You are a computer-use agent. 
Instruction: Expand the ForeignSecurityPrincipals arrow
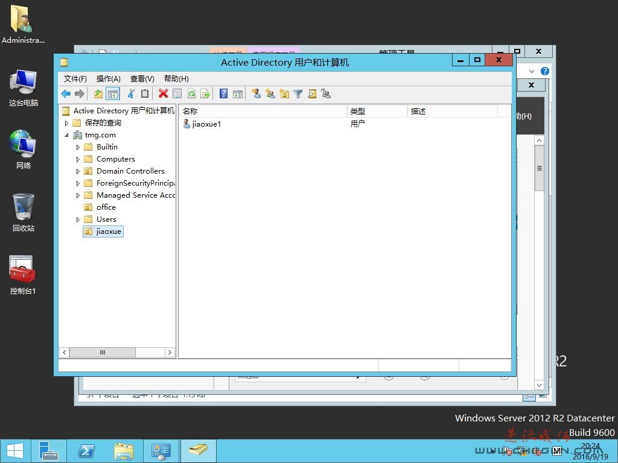(x=78, y=183)
